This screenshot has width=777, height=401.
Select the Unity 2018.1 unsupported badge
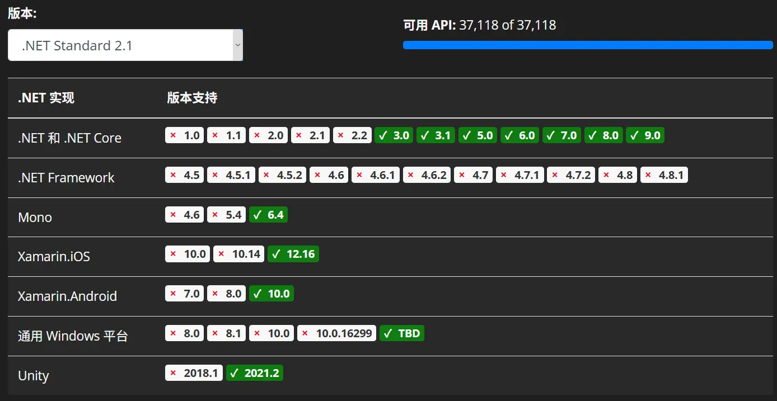(194, 373)
